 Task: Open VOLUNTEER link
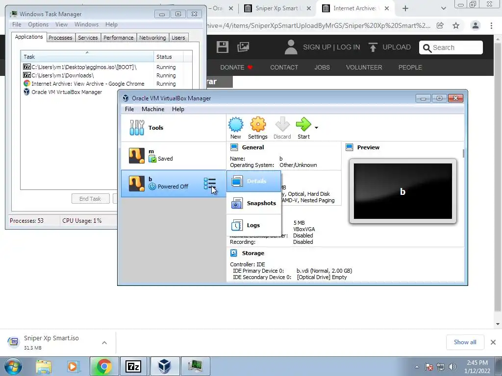[364, 68]
